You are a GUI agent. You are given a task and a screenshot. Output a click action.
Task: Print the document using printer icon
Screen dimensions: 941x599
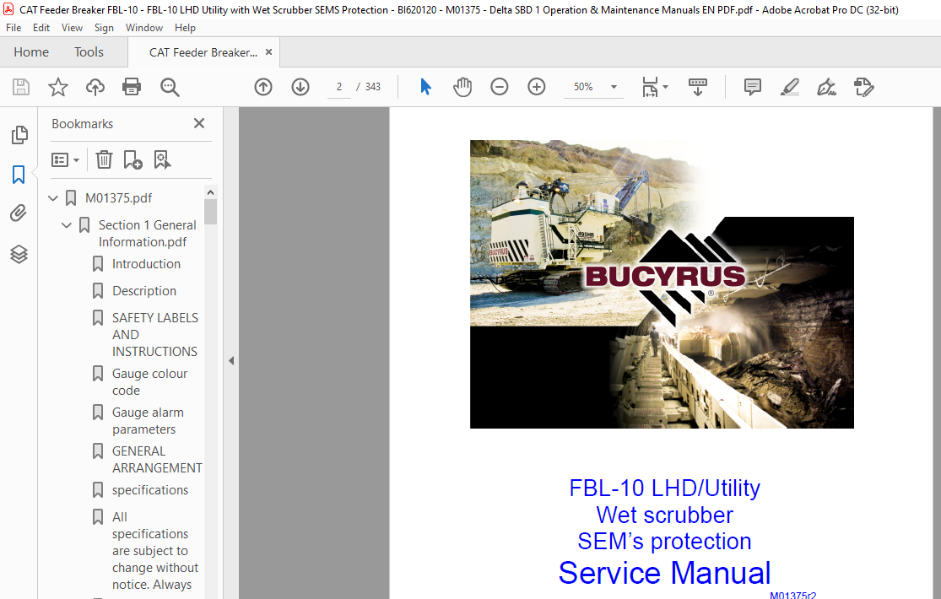(x=132, y=87)
